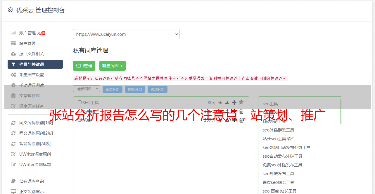The image size is (375, 194).
Task: Click the book icon of 公有词库查询
Action: pos(13,181)
